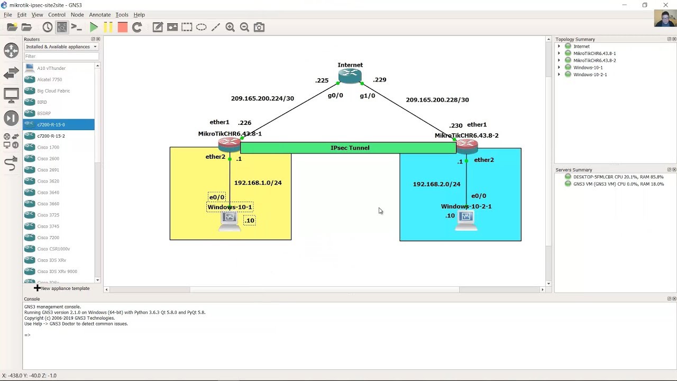The width and height of the screenshot is (677, 381).
Task: Select the green IPsec Tunnel rectangle
Action: (348, 148)
